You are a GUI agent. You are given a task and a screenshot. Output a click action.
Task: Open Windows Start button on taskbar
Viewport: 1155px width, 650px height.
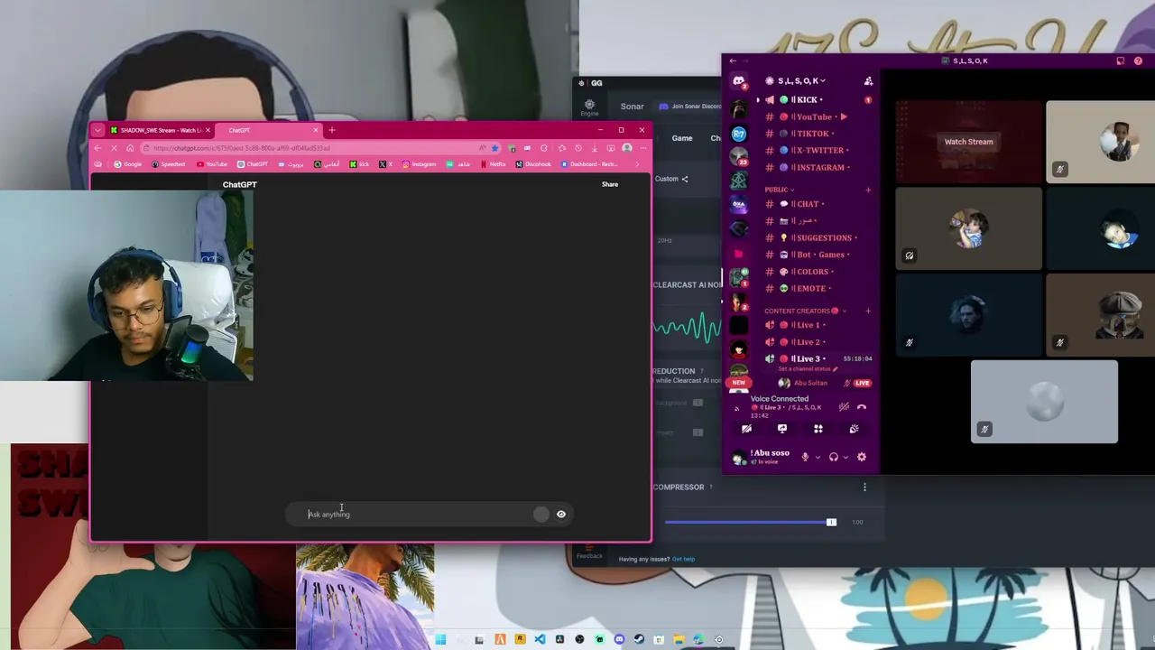pos(440,640)
